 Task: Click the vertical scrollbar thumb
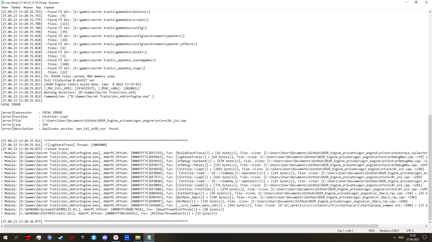[430, 167]
